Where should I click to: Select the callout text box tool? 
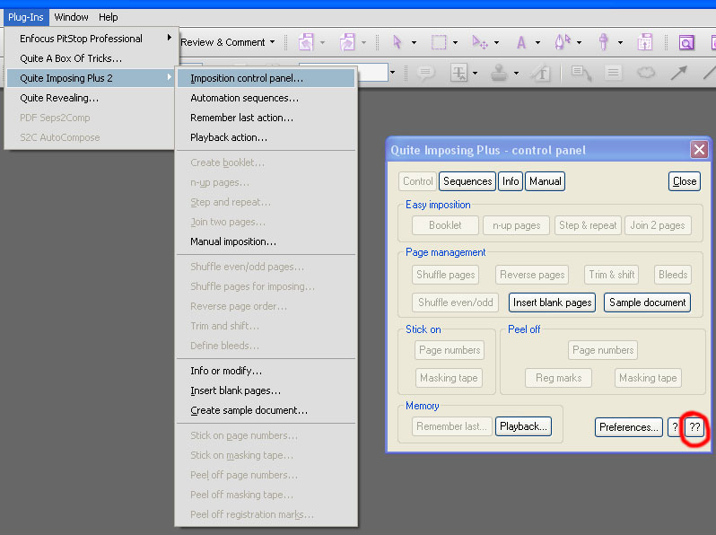(x=581, y=73)
